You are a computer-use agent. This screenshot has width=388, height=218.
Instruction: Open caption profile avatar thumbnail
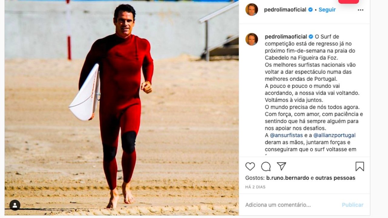click(x=252, y=39)
